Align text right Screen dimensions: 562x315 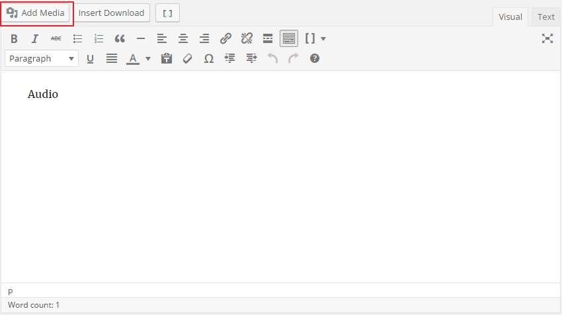(x=204, y=38)
